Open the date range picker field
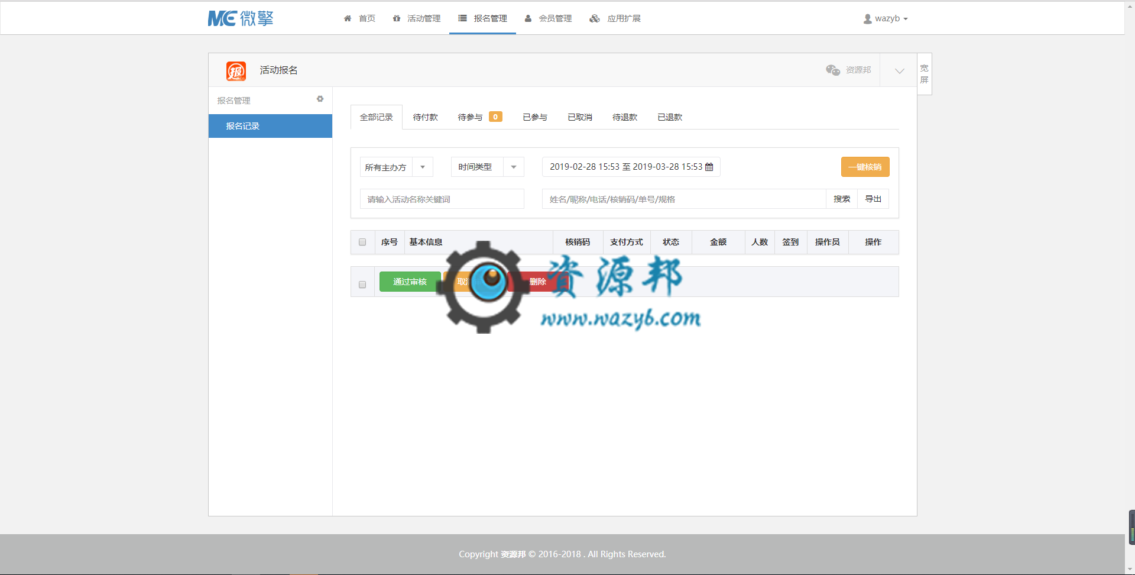Image resolution: width=1135 pixels, height=575 pixels. (631, 167)
